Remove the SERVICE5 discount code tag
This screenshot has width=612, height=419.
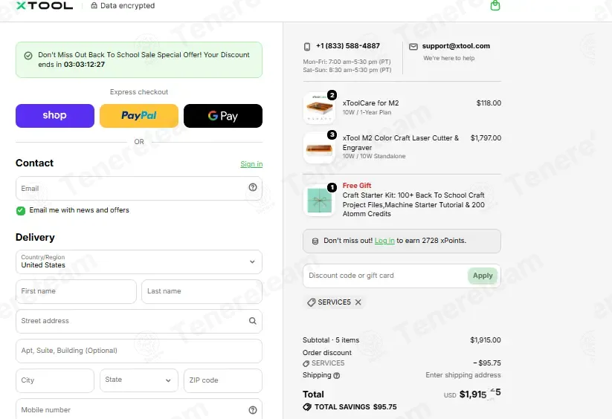point(358,302)
